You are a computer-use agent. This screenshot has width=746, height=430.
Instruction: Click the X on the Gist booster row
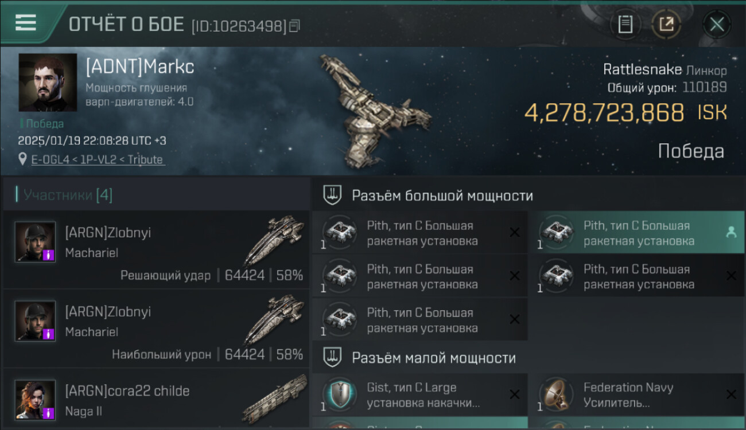[515, 395]
